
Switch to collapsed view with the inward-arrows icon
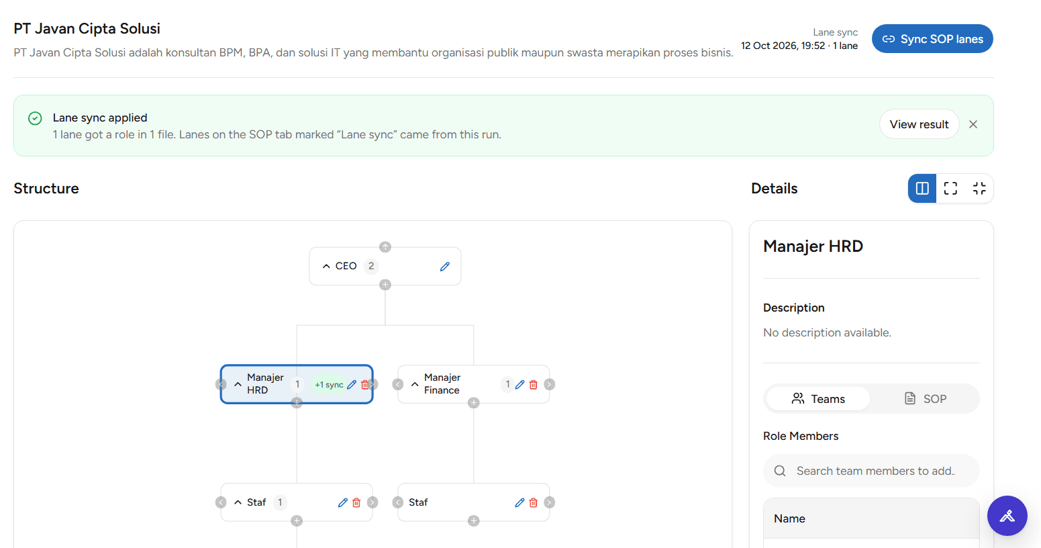point(979,188)
